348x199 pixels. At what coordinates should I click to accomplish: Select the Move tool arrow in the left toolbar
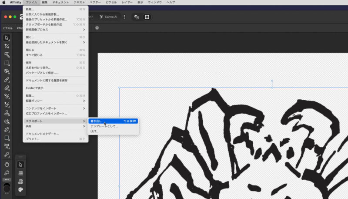(7, 38)
